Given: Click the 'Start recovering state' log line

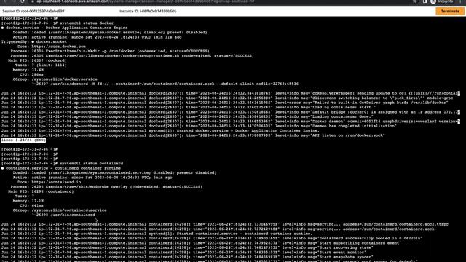Looking at the screenshot, I should 187,247.
